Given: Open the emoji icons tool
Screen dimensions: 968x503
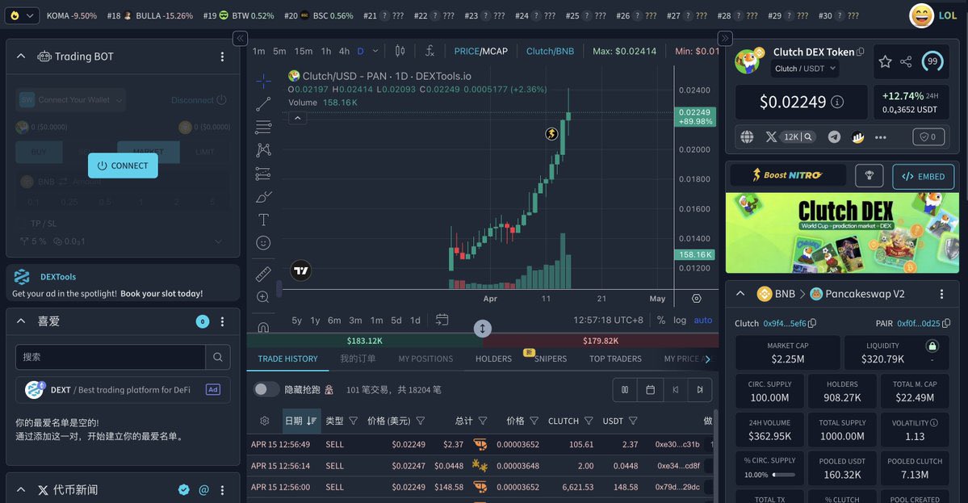Looking at the screenshot, I should (x=263, y=243).
